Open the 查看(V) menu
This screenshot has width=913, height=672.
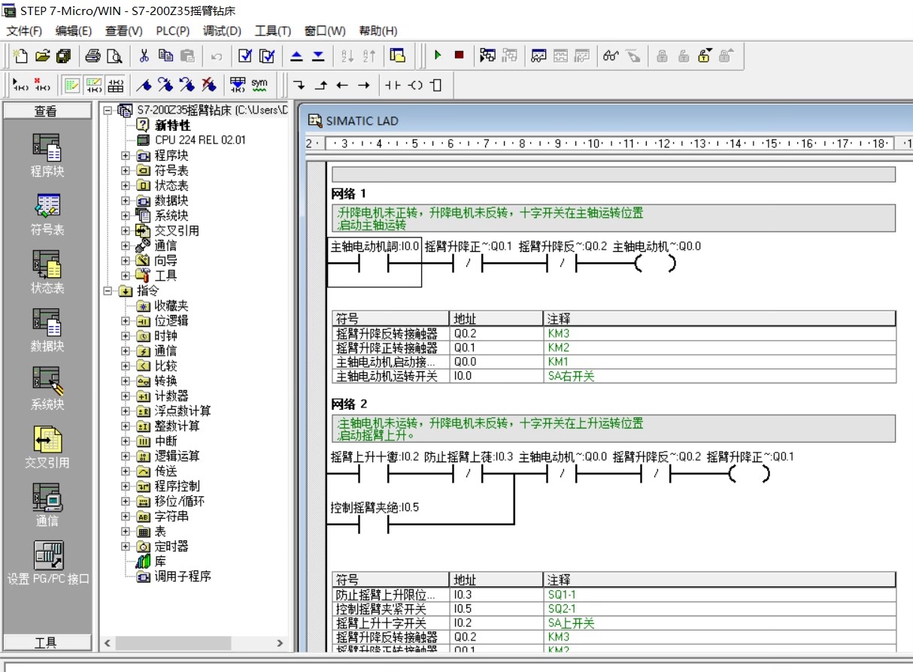point(123,31)
